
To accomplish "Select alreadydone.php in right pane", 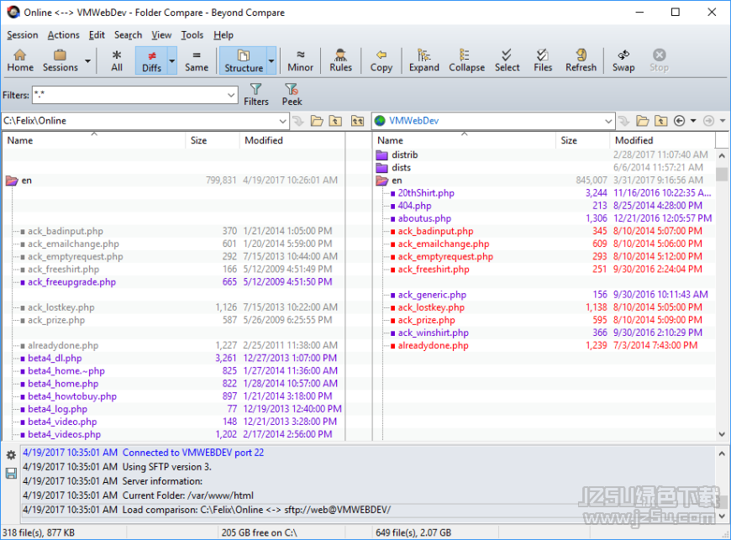I will pyautogui.click(x=433, y=346).
